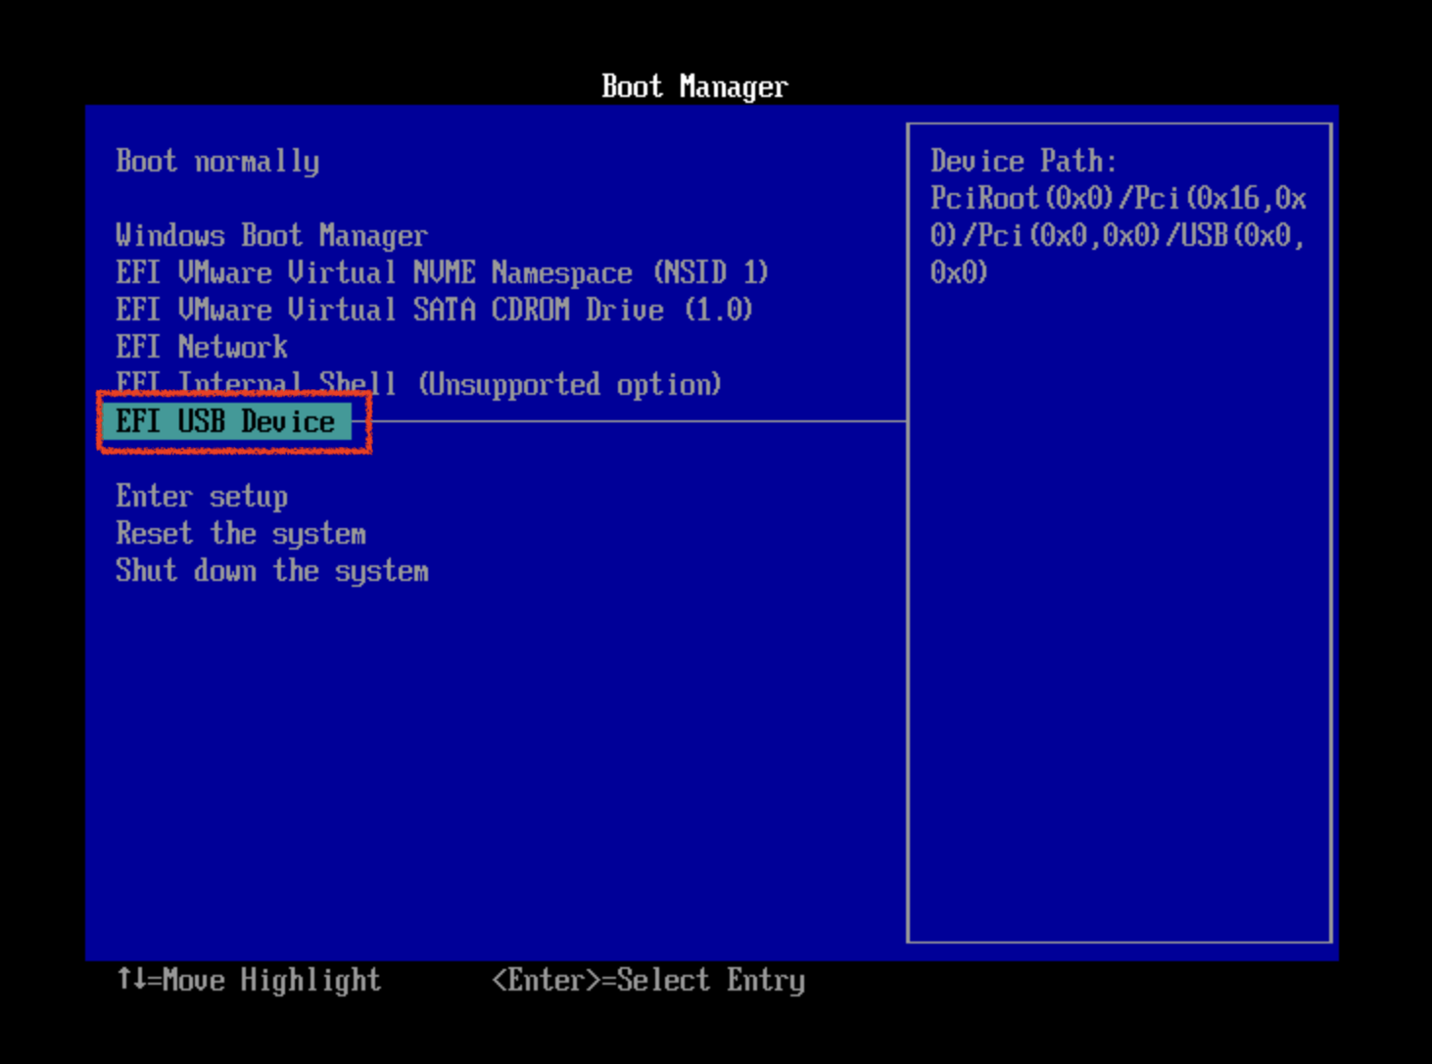The height and width of the screenshot is (1064, 1432).
Task: Select the EFI Network boot option
Action: [202, 347]
